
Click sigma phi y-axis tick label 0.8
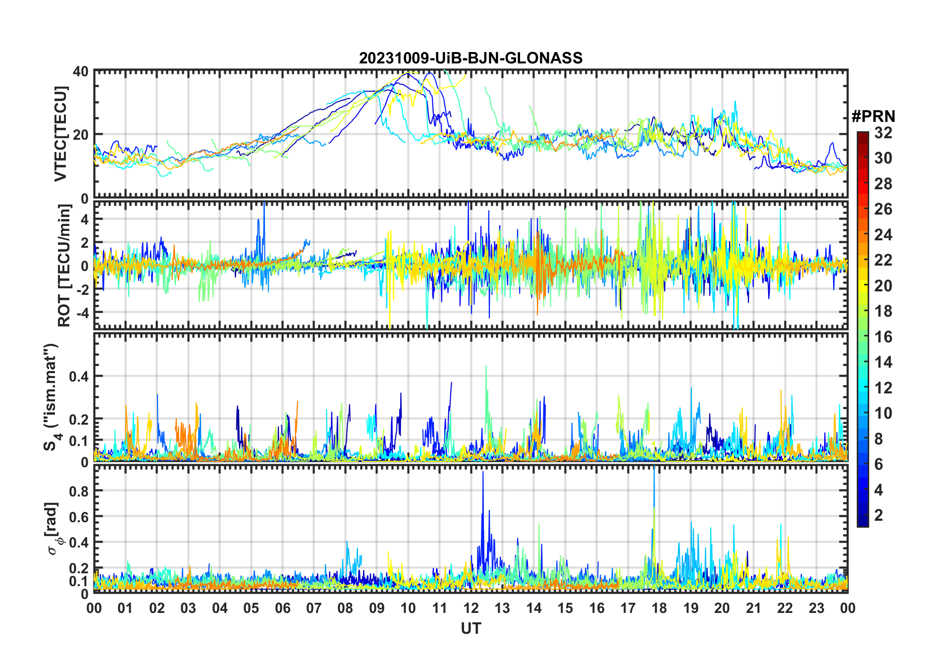(x=79, y=491)
